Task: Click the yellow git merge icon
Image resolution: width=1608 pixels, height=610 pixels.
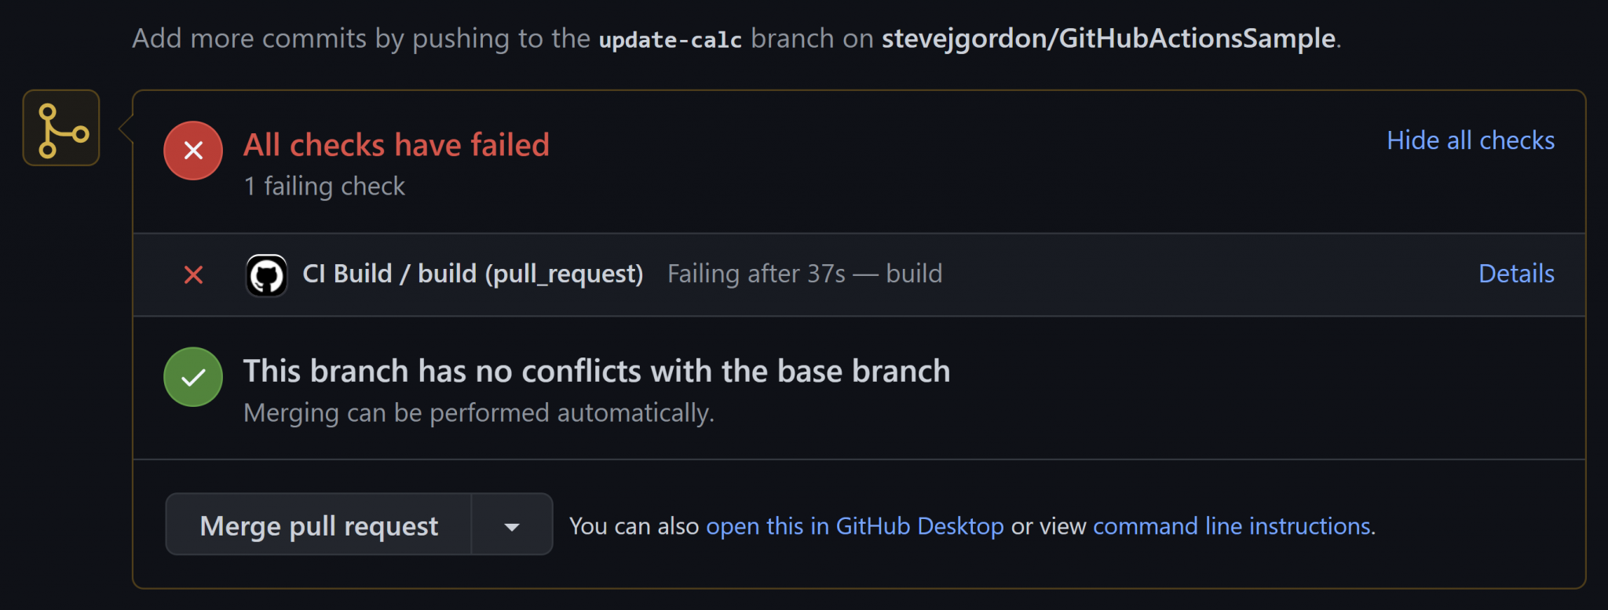Action: point(61,128)
